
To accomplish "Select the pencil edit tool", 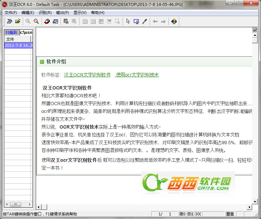I will point(144,21).
